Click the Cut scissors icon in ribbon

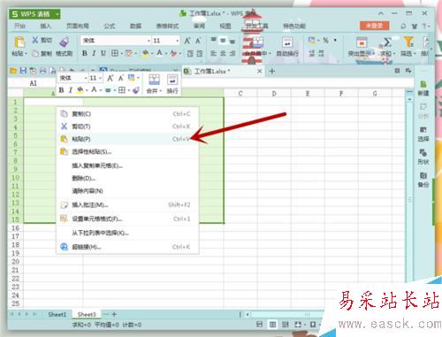tap(35, 40)
